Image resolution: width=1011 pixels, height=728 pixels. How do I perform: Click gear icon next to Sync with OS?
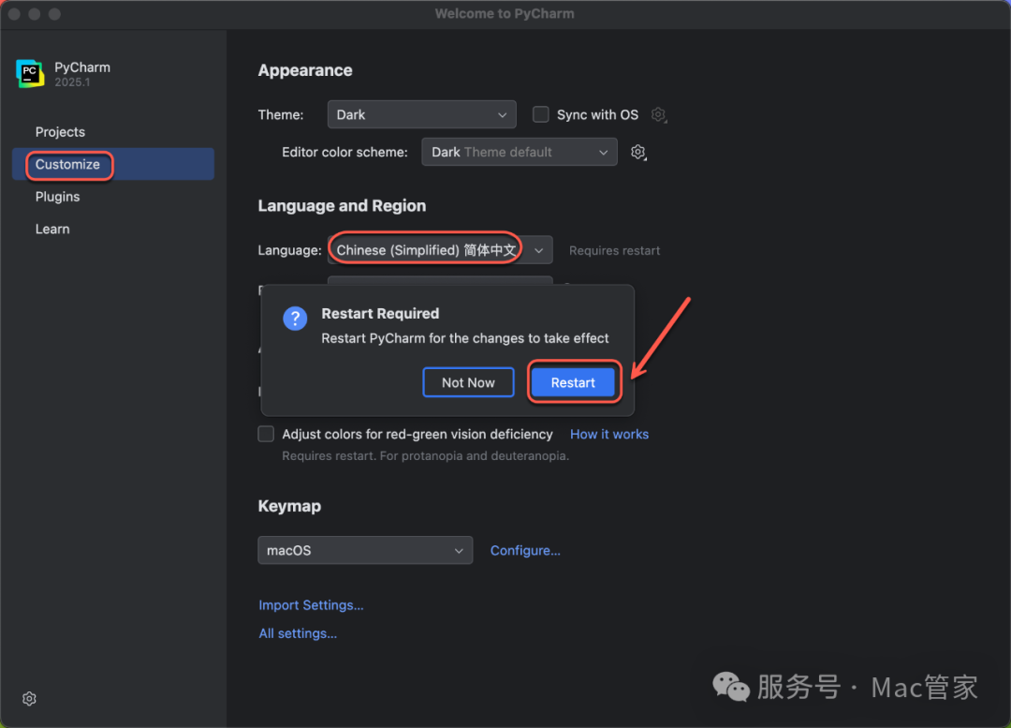659,115
